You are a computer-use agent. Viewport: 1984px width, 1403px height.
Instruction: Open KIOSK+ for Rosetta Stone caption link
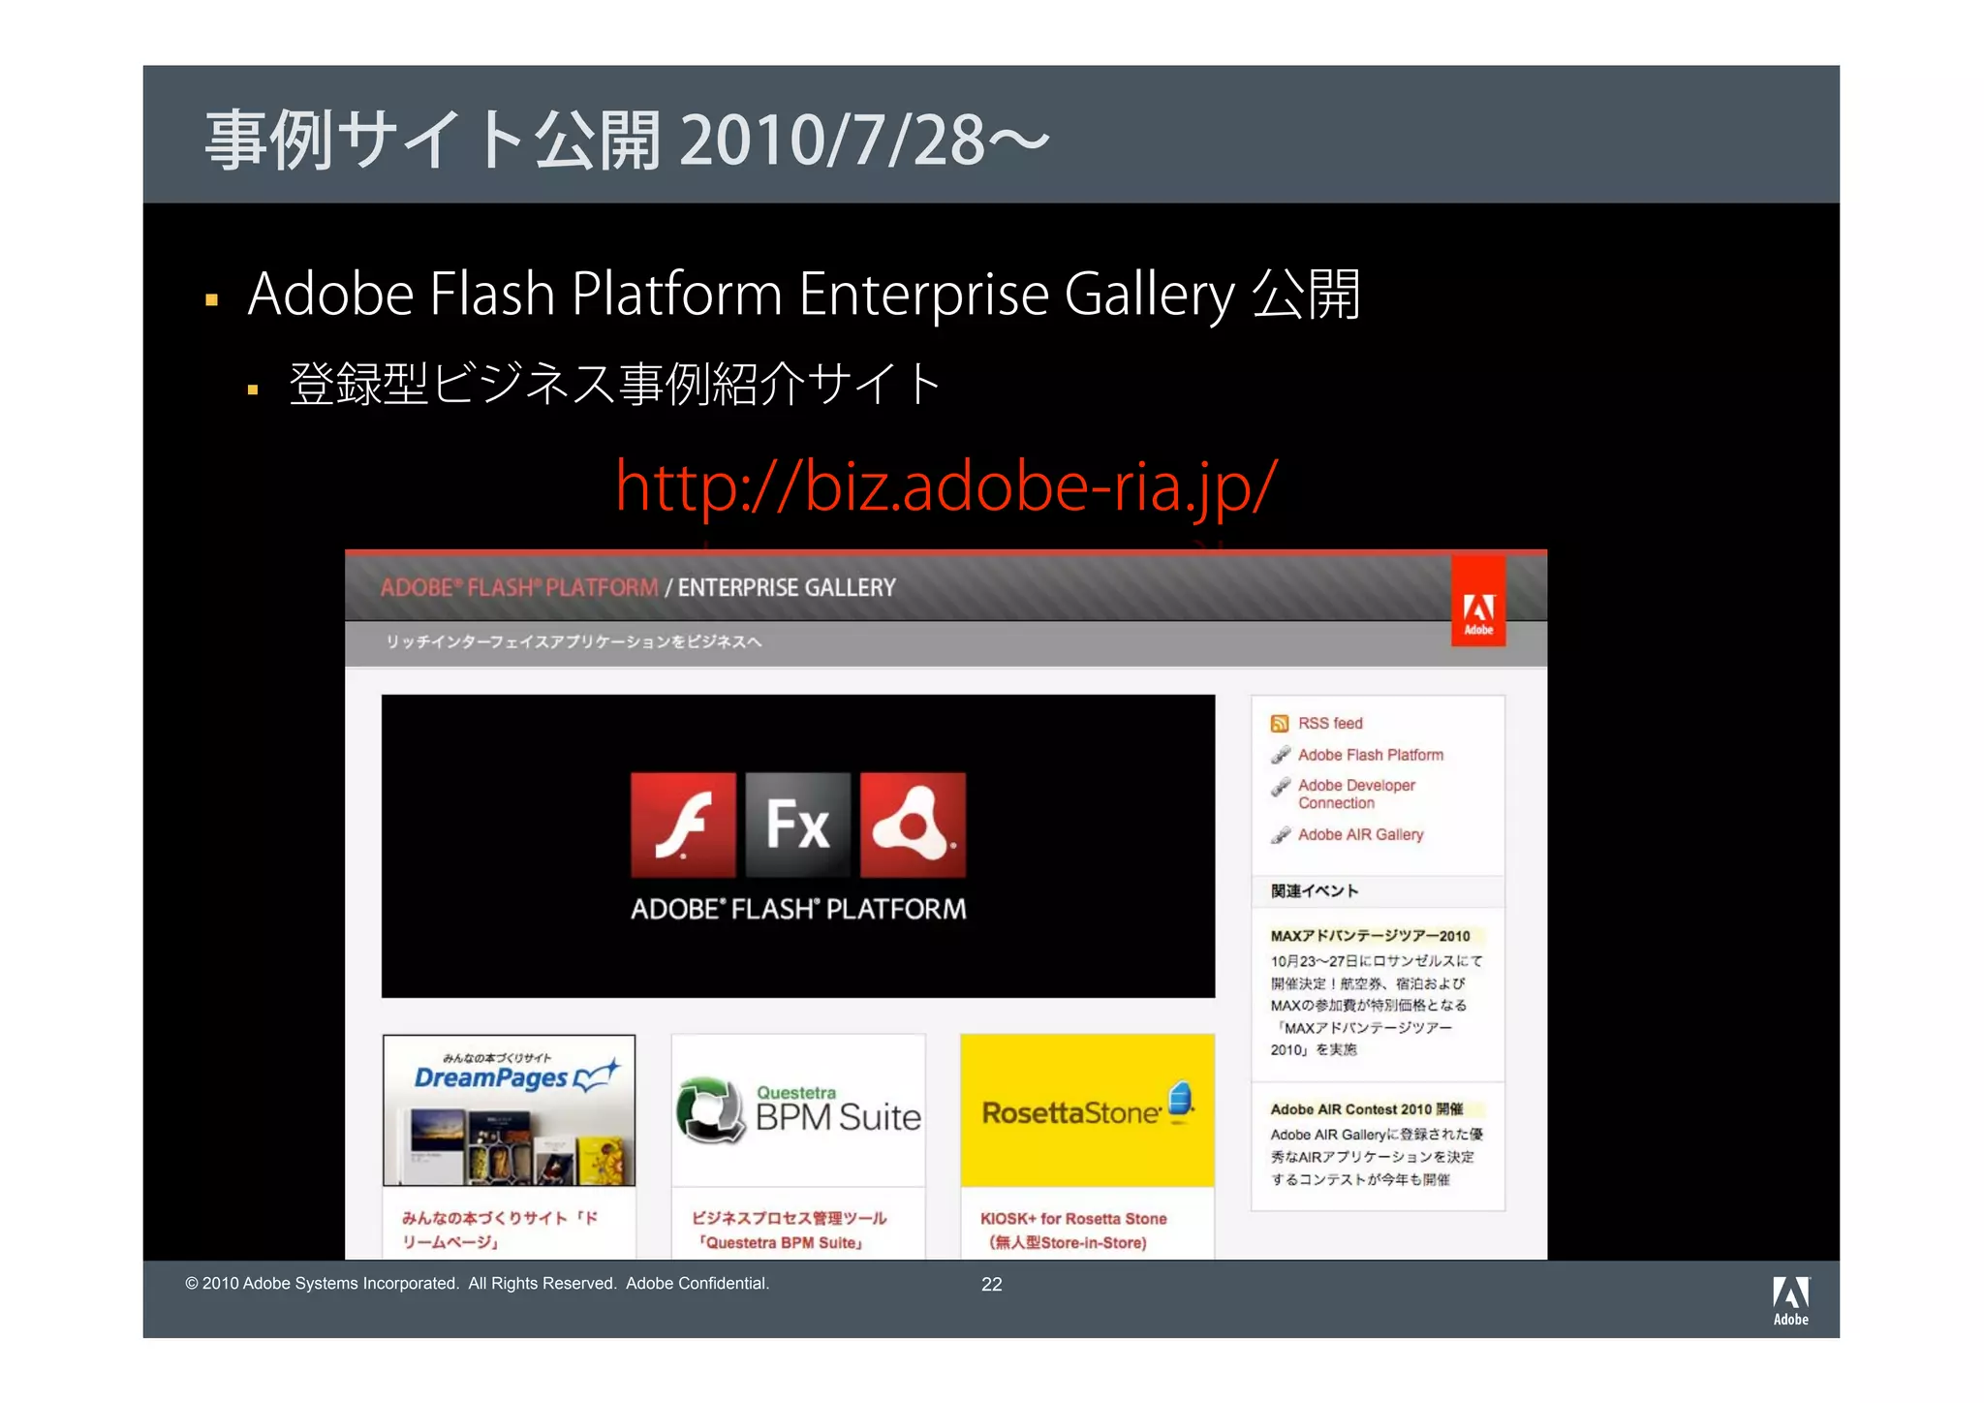[1073, 1231]
